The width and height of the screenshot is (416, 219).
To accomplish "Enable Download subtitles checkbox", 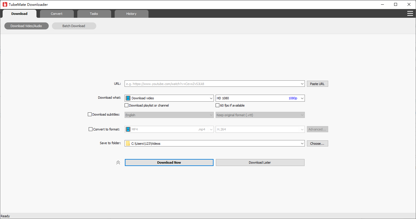I will pyautogui.click(x=90, y=114).
